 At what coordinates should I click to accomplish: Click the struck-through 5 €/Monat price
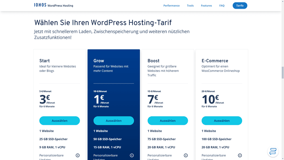(45, 91)
